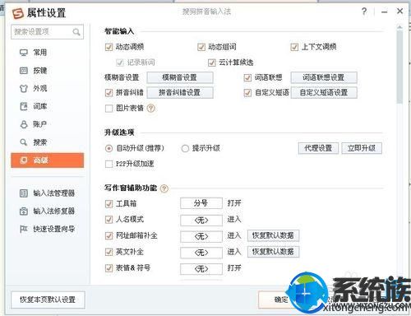Click the hotkey field for 英文补全
This screenshot has width=411, height=316.
pyautogui.click(x=201, y=253)
